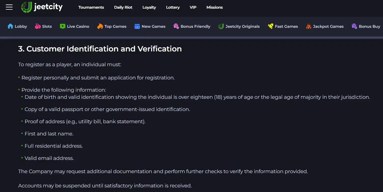Viewport: 383px width, 192px height.
Task: Click text 'Copy of a valid passport'
Action: (x=54, y=109)
